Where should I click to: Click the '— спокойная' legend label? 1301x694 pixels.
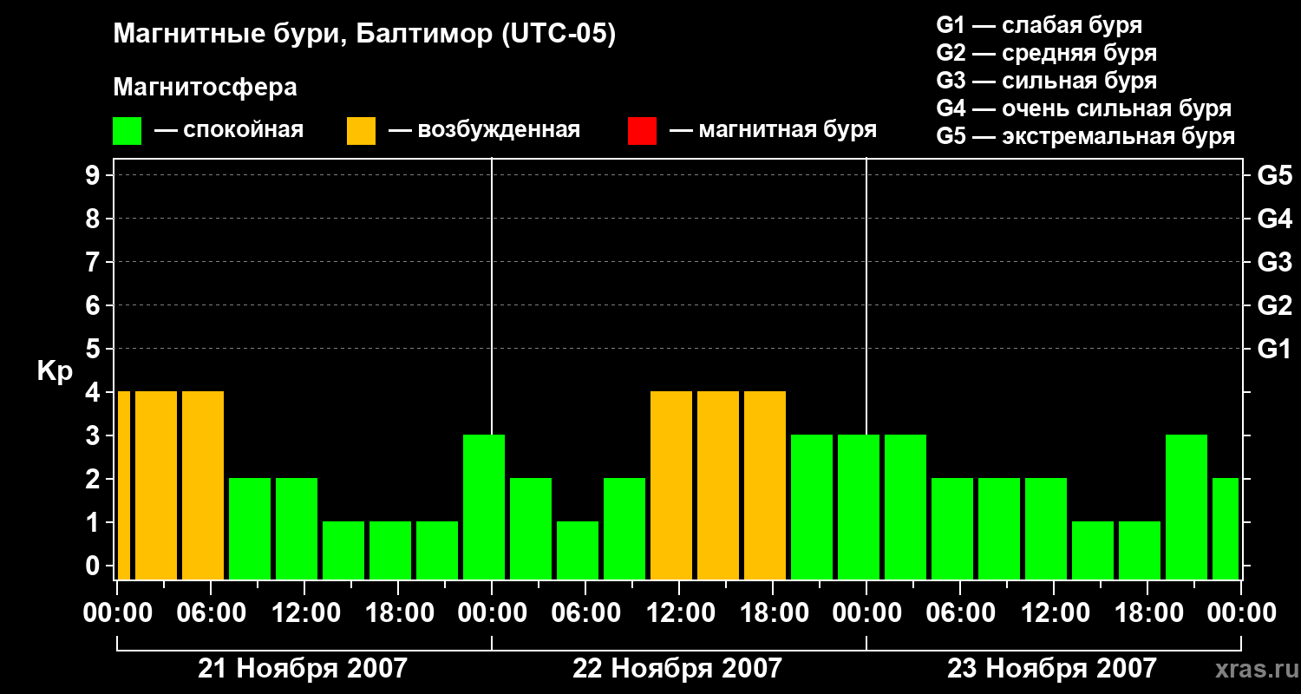pos(229,131)
